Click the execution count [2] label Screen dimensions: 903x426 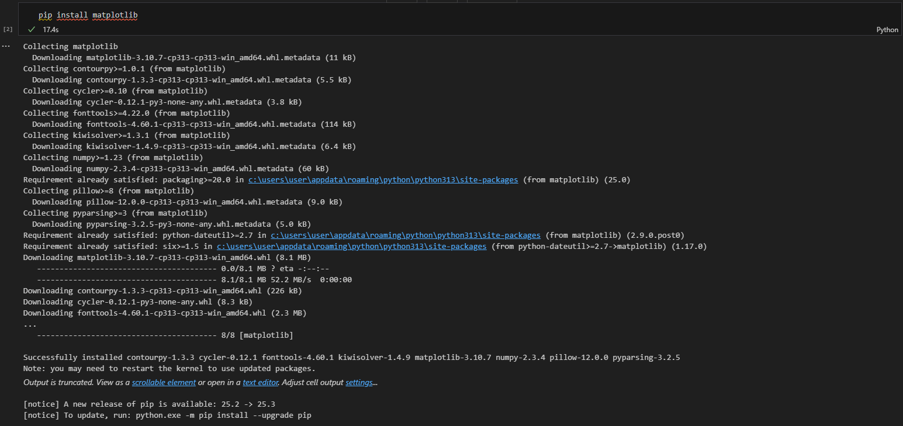(x=8, y=29)
